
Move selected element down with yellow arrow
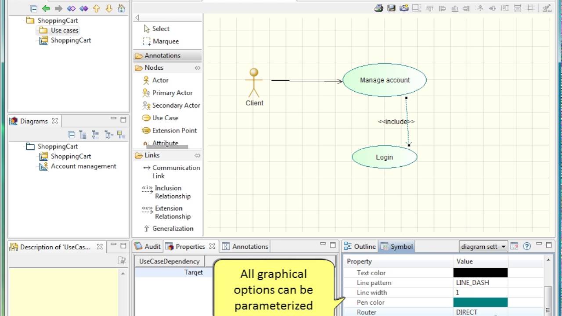tap(109, 8)
